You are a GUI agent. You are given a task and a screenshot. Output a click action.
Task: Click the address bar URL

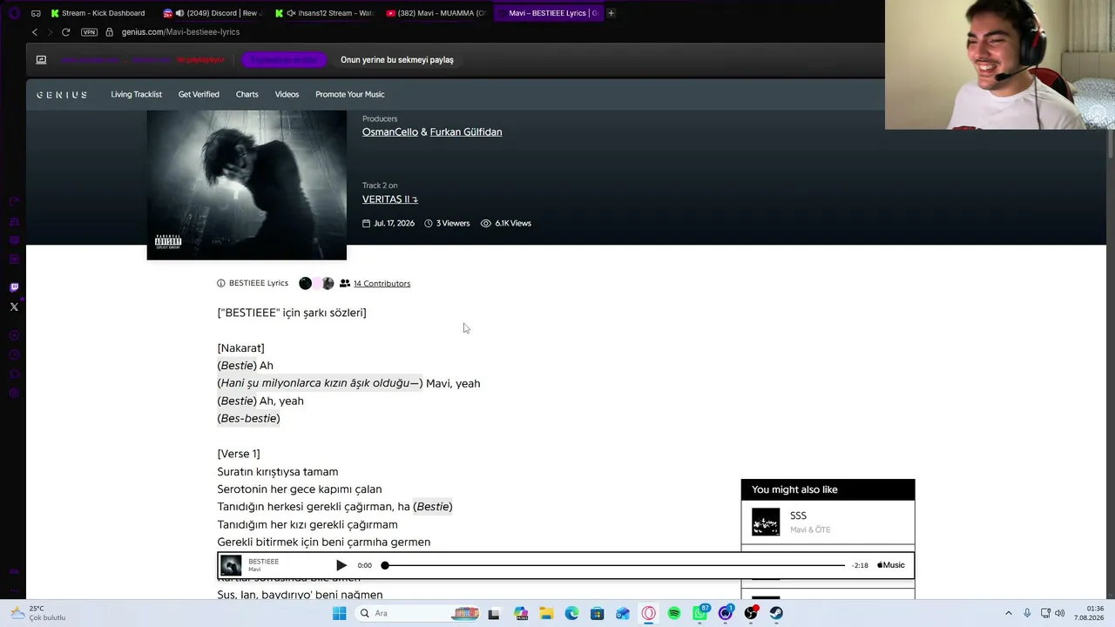point(180,32)
